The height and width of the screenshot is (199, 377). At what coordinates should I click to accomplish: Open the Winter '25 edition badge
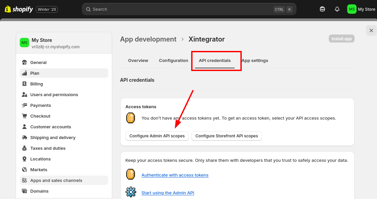(x=47, y=9)
